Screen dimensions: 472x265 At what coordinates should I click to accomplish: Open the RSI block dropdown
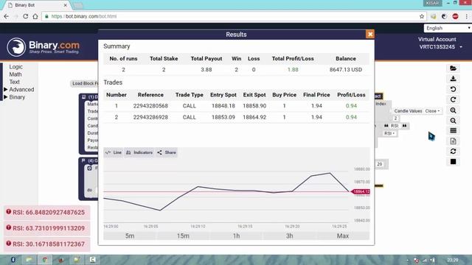pyautogui.click(x=389, y=133)
